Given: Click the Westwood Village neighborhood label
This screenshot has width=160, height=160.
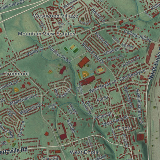Looking at the screenshot, I should coord(56,16).
